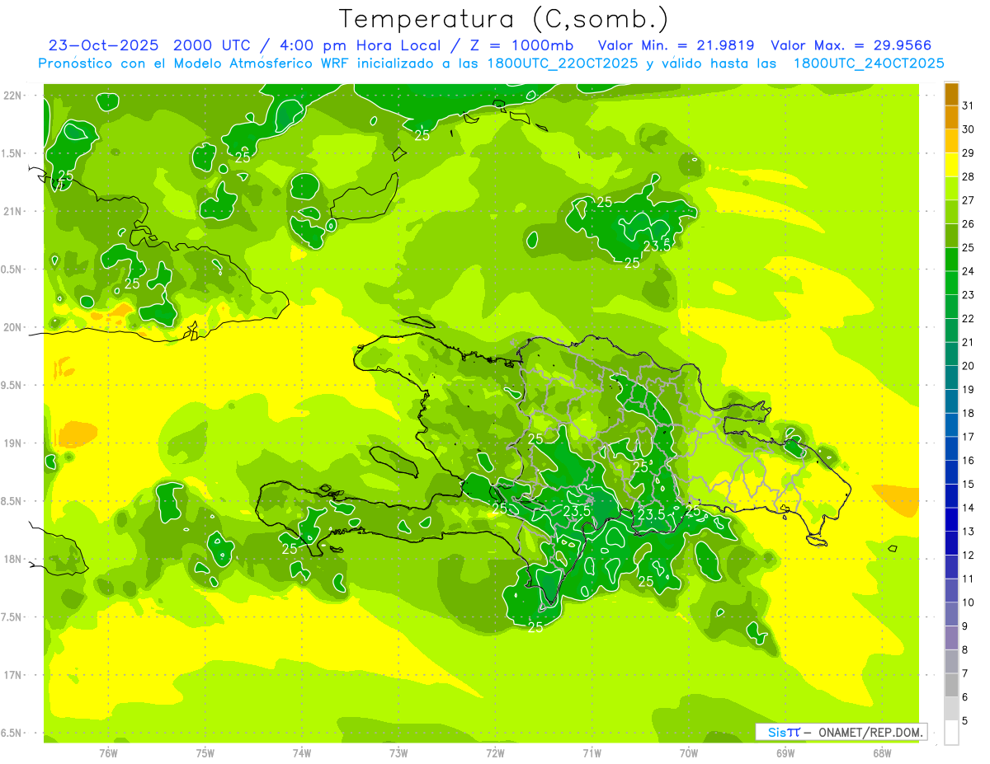Viewport: 990px width, 764px height.
Task: Click the 22N latitude axis label
Action: [x=12, y=95]
